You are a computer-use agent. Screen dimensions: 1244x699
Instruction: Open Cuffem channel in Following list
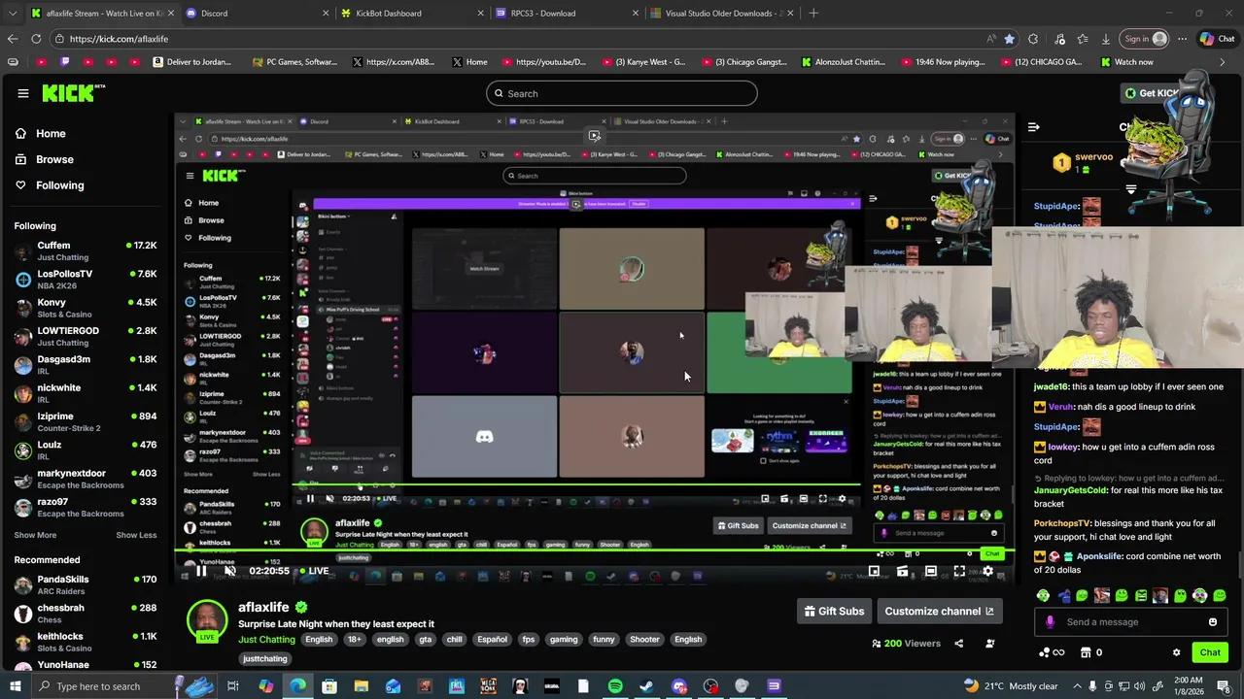(86, 250)
